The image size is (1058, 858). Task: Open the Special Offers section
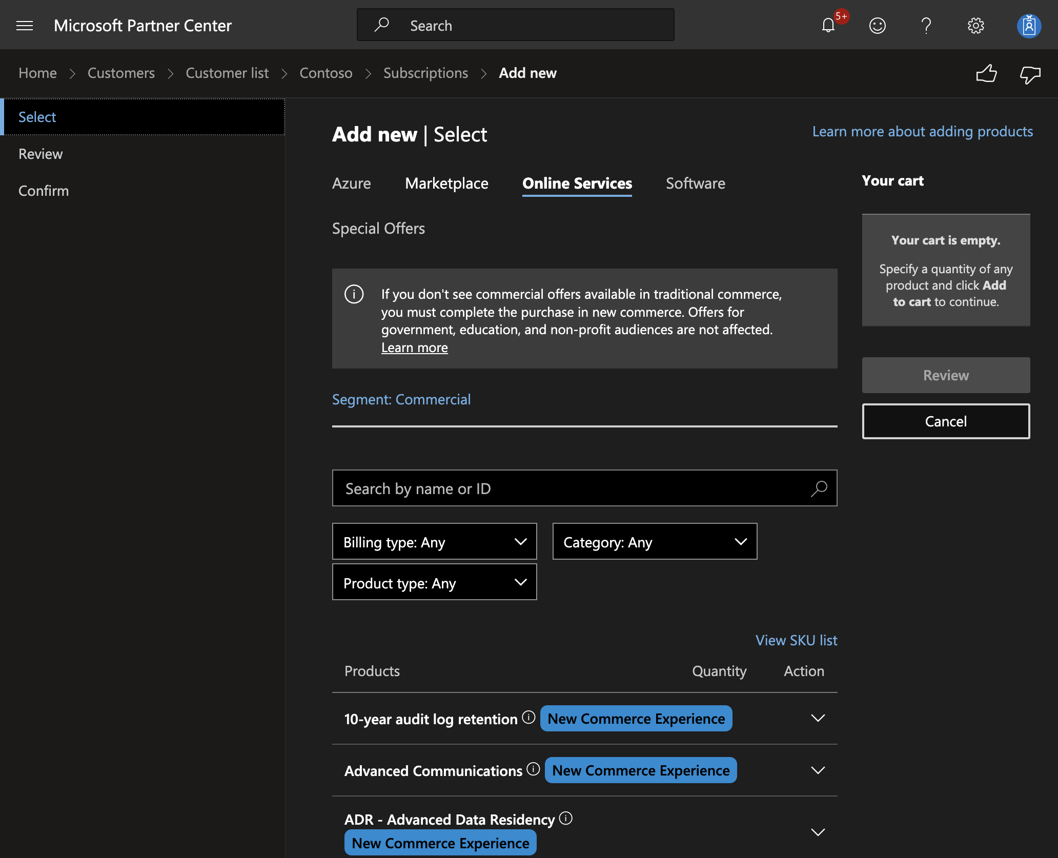click(378, 229)
